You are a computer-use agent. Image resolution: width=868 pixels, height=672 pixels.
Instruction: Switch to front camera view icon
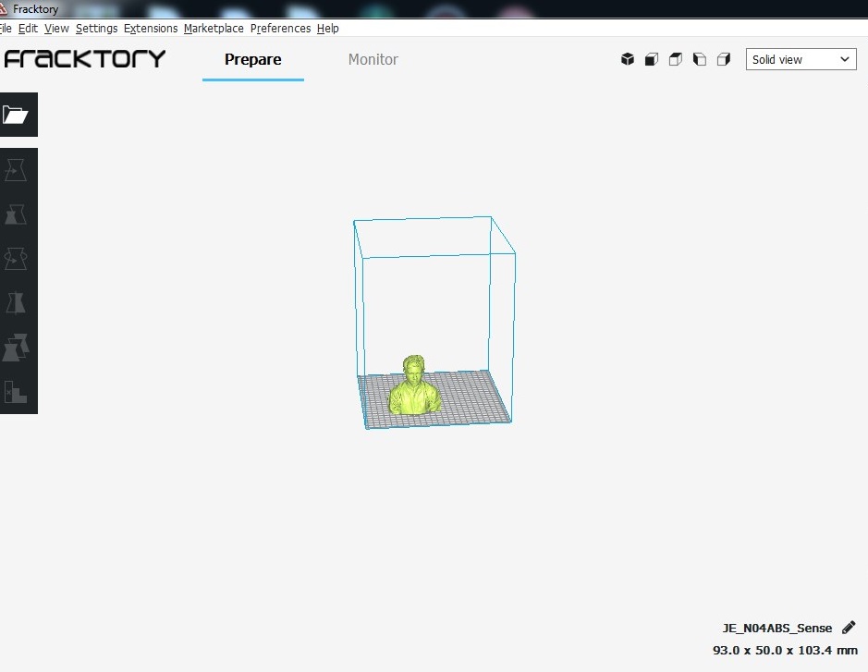652,59
